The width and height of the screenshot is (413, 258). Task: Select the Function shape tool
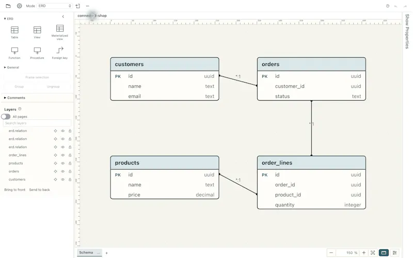(14, 53)
